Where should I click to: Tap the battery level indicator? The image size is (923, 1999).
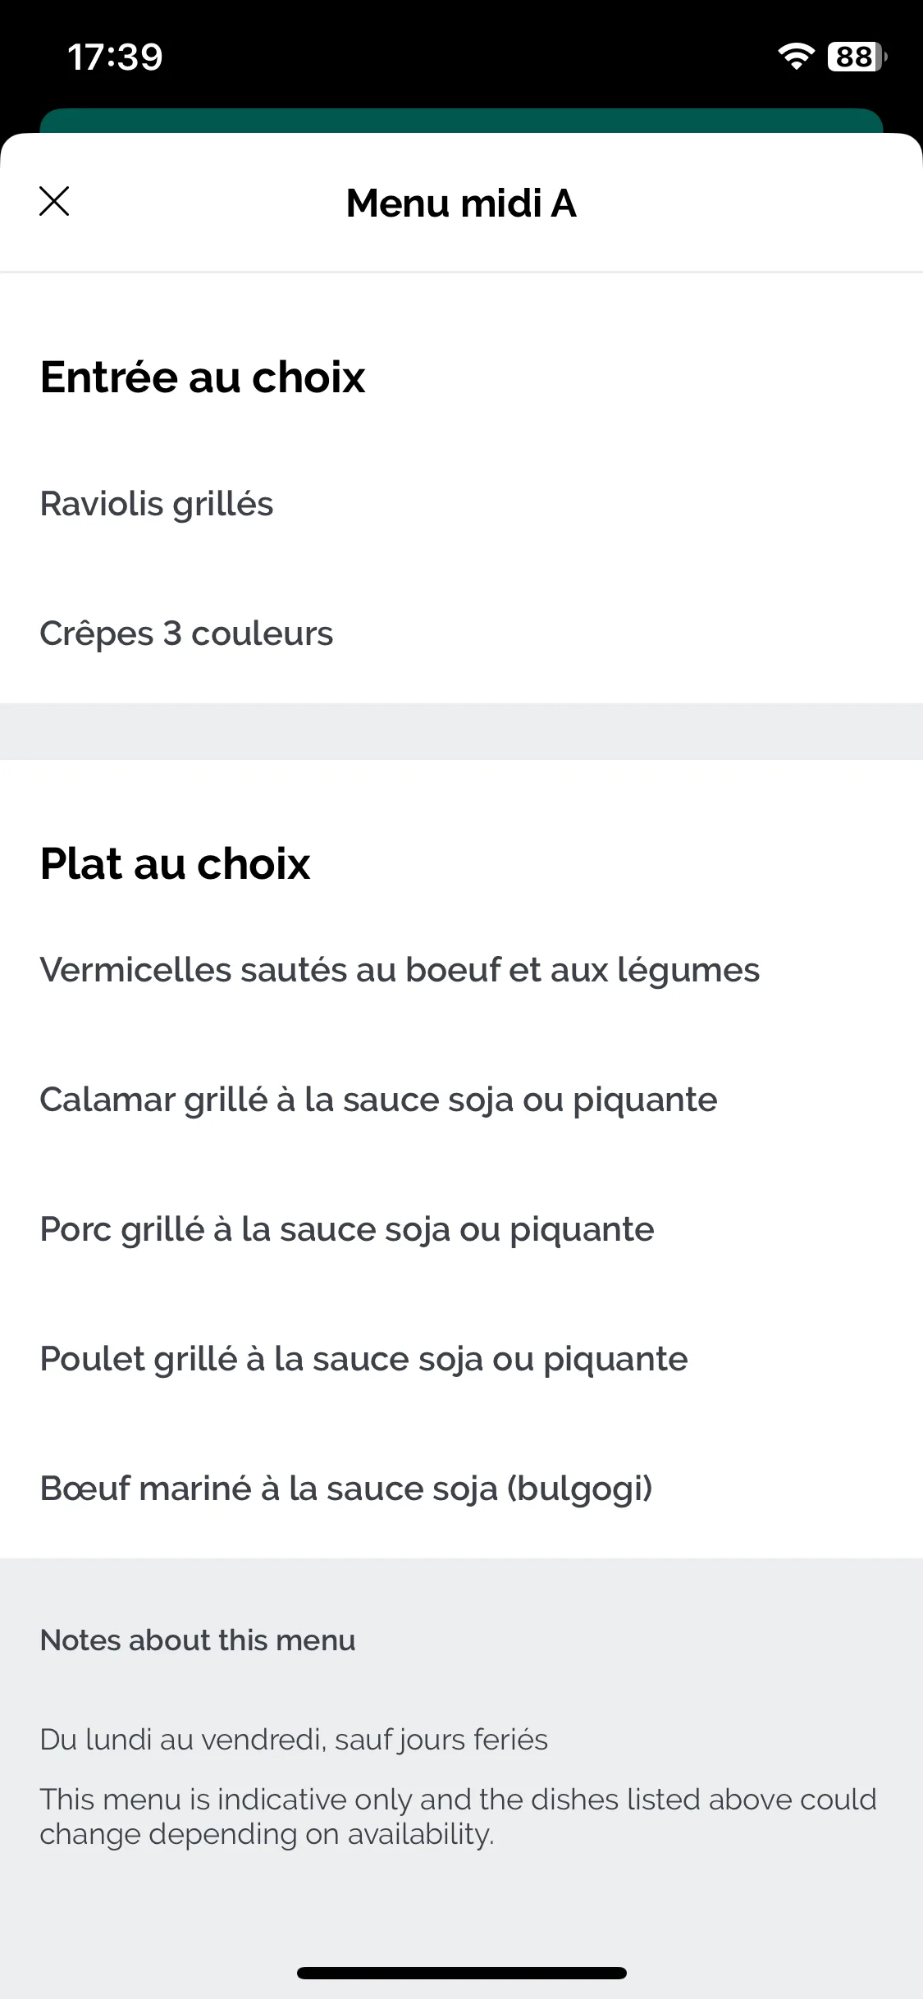(857, 56)
